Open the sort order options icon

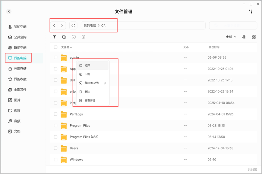point(244,37)
